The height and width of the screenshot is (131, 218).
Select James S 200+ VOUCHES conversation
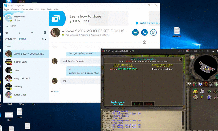click(x=26, y=54)
